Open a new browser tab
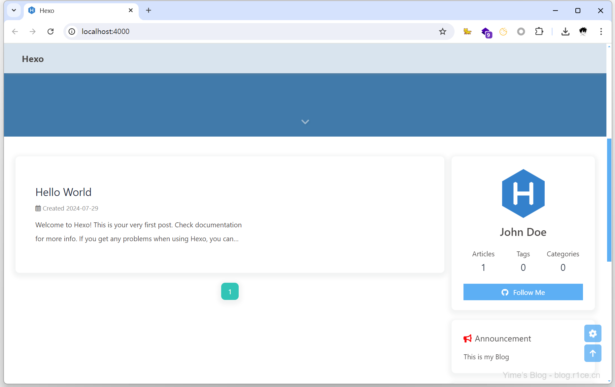The width and height of the screenshot is (615, 387). [149, 10]
